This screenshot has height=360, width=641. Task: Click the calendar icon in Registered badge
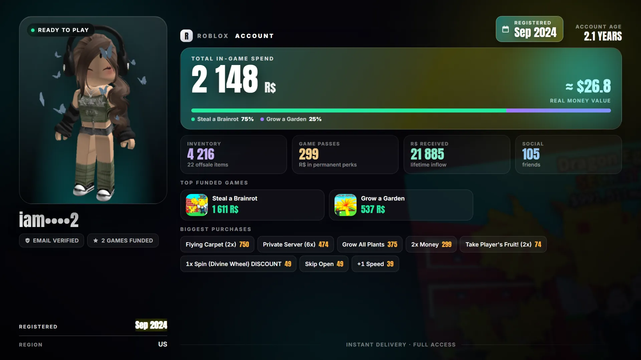click(x=505, y=29)
